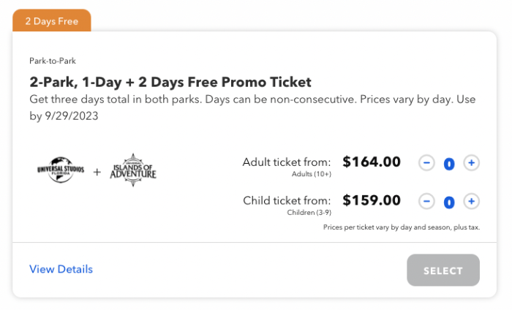Click the ticket description paragraph text
The height and width of the screenshot is (310, 512).
[x=252, y=107]
